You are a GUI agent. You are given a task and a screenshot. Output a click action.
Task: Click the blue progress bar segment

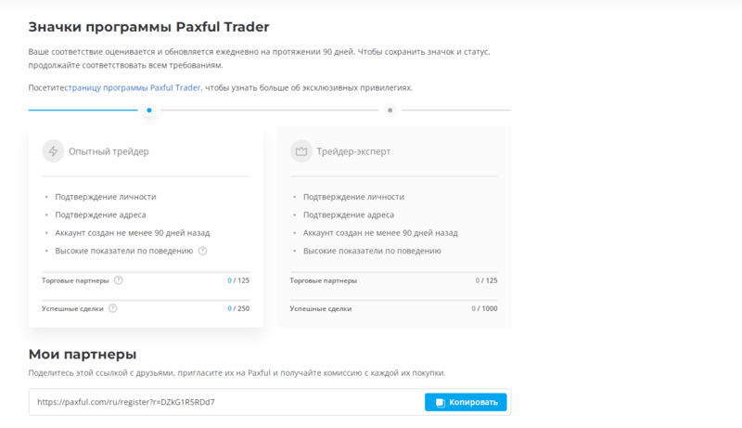pos(83,110)
